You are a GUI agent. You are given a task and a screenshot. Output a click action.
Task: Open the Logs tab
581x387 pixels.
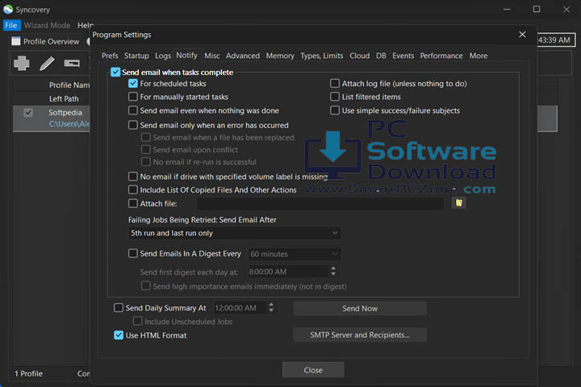(163, 56)
